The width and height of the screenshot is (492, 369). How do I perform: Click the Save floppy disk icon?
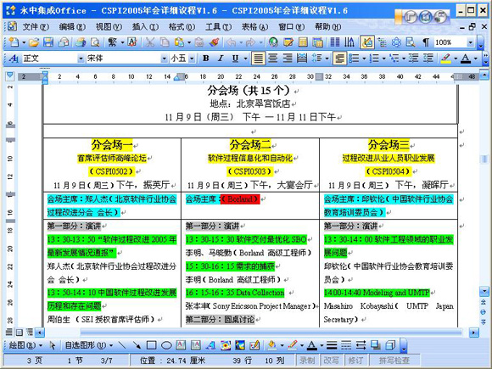coord(48,42)
